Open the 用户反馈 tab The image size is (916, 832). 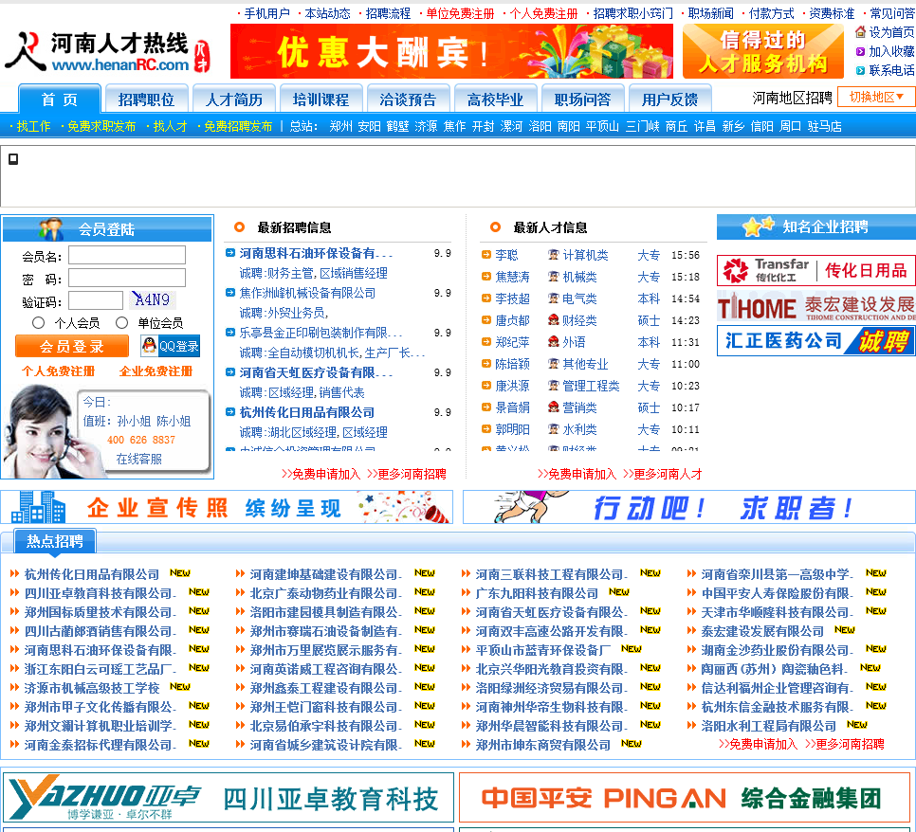669,99
